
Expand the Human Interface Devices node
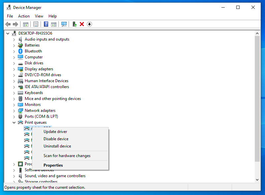tap(14, 81)
